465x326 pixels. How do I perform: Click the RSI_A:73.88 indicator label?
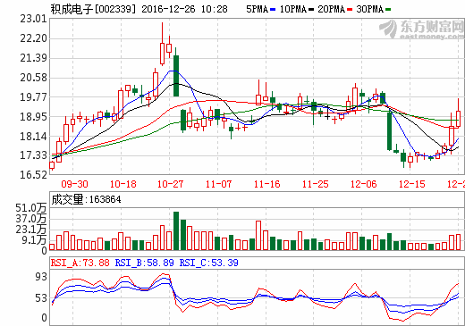80,263
